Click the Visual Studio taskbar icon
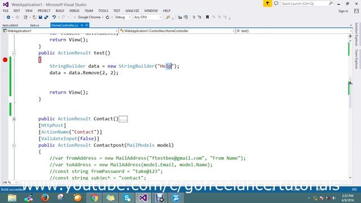 143,198
